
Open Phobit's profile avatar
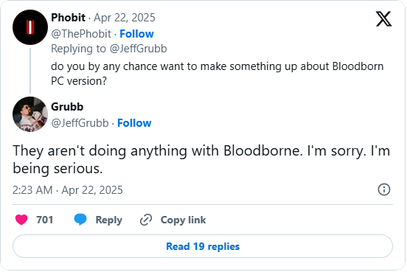[30, 27]
